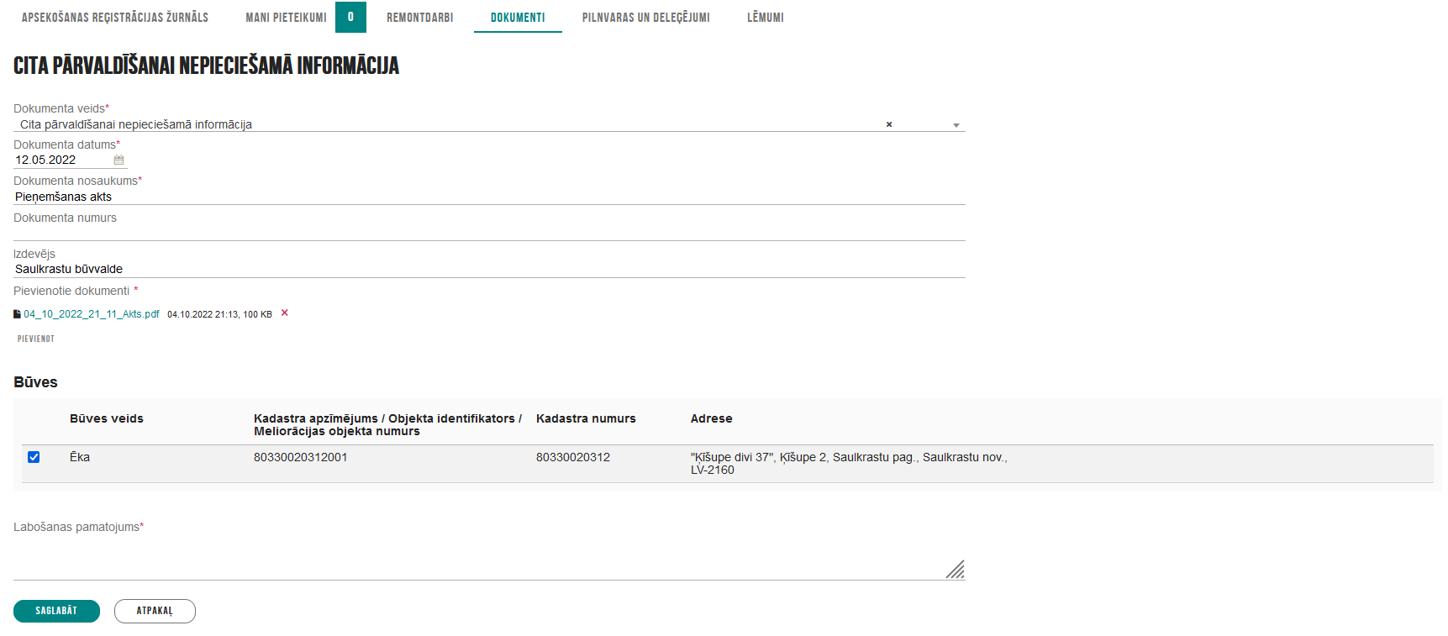Screen dimensions: 1448x636
Task: Click the Labošanas pamatojums text area
Action: pos(489,558)
